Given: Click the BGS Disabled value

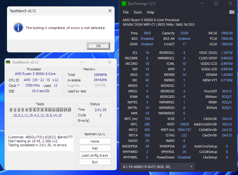Looking at the screenshot, I should tap(147, 39).
